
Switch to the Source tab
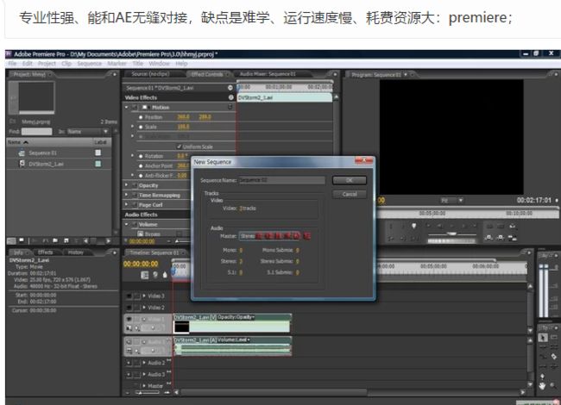click(x=150, y=74)
